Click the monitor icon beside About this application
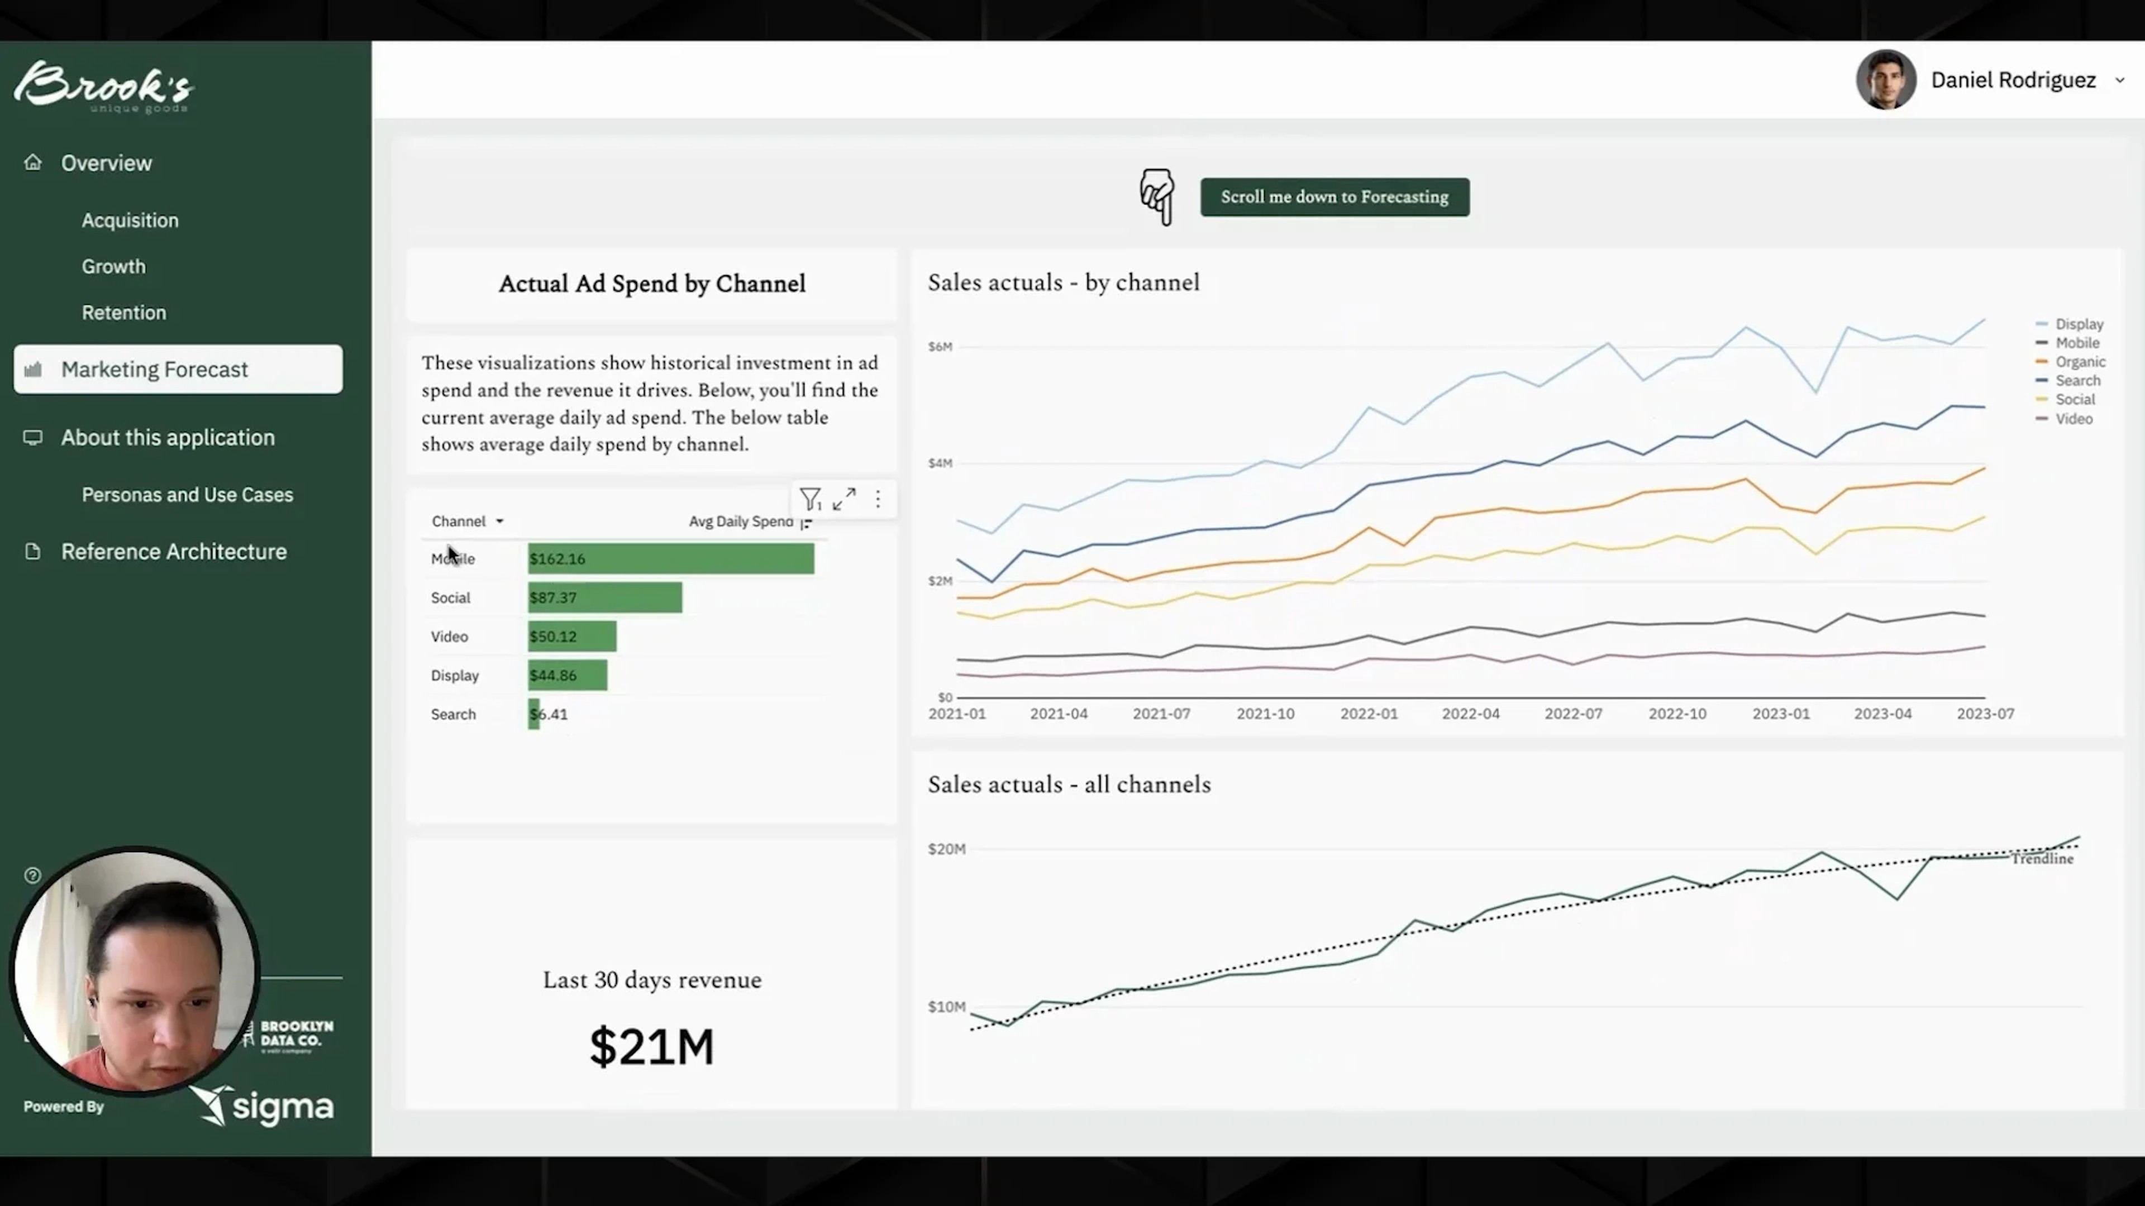 coord(32,438)
